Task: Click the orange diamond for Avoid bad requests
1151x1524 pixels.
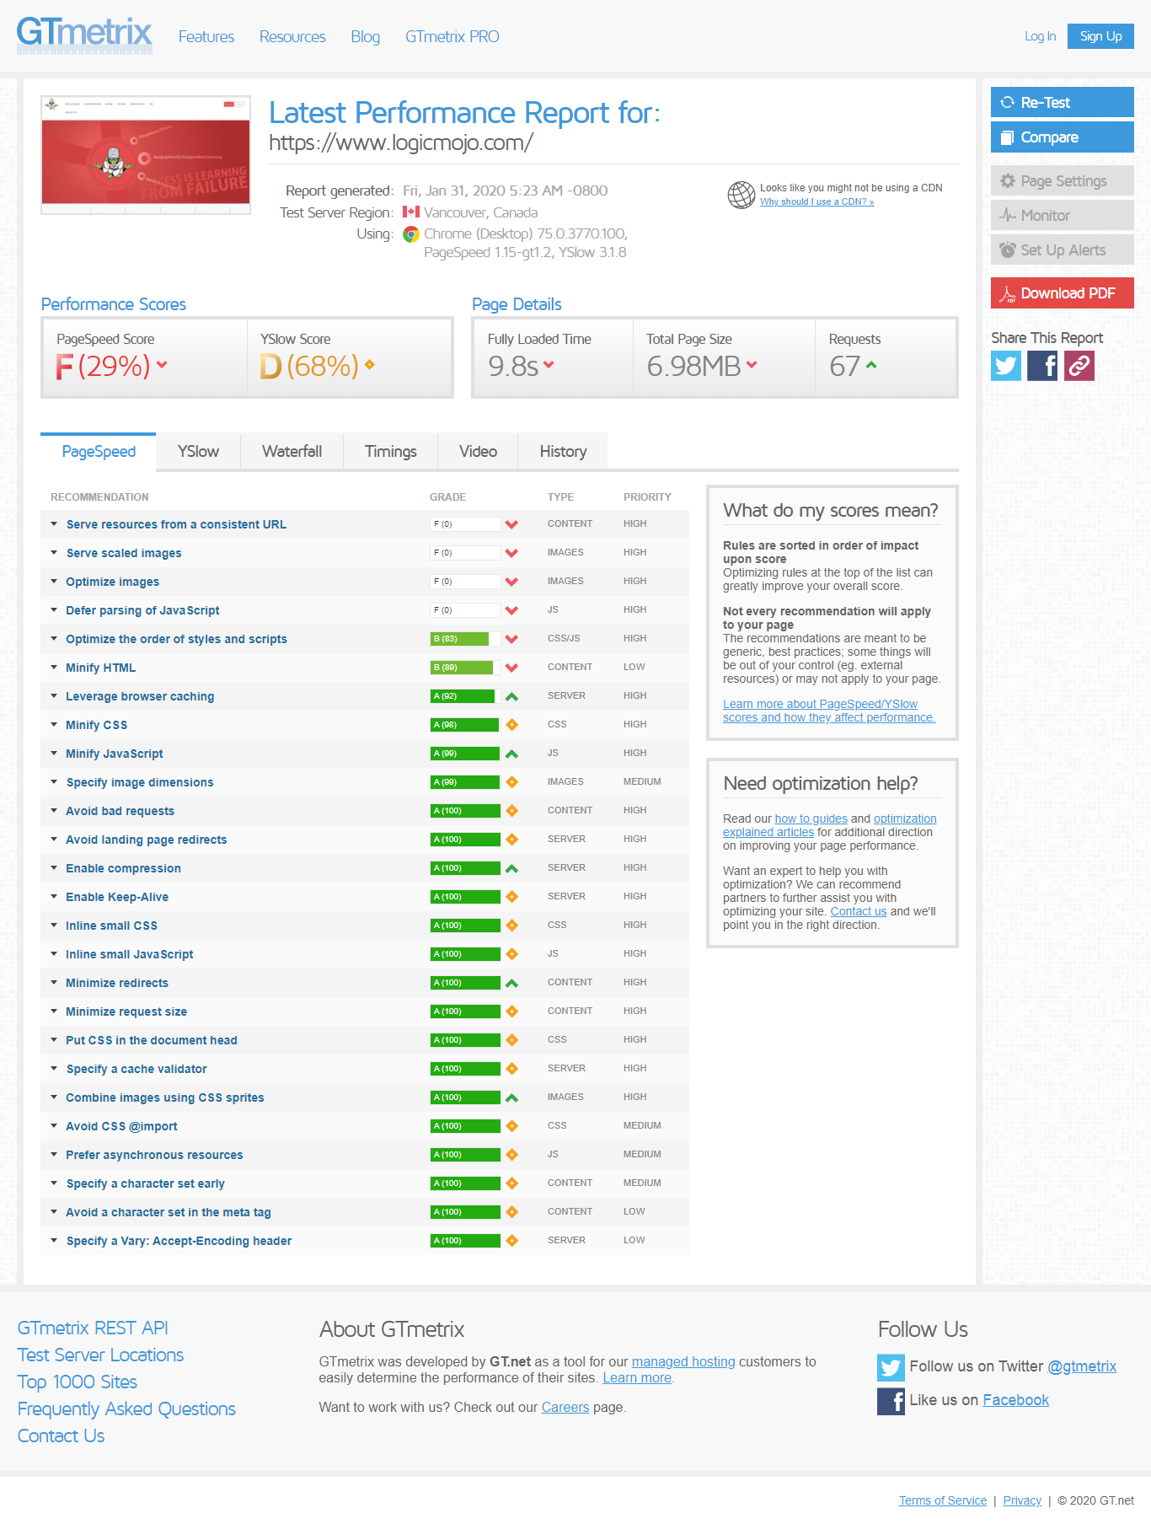Action: click(x=511, y=811)
